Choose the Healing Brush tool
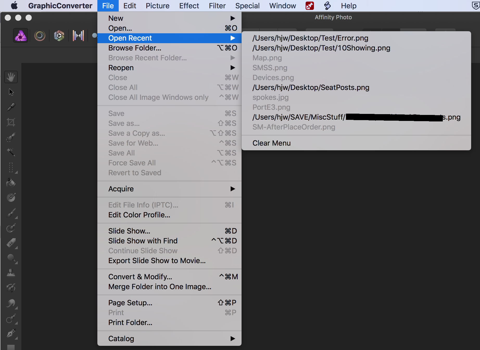 [11, 318]
